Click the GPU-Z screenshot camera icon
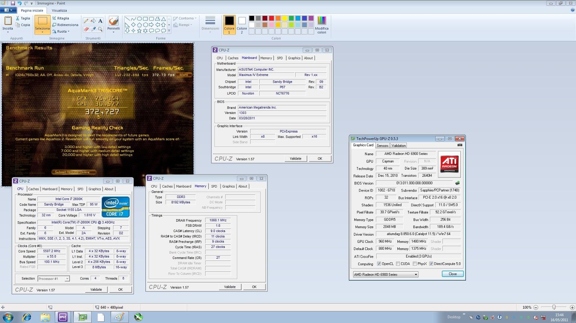Viewport: 576px width, 323px height. 460,145
